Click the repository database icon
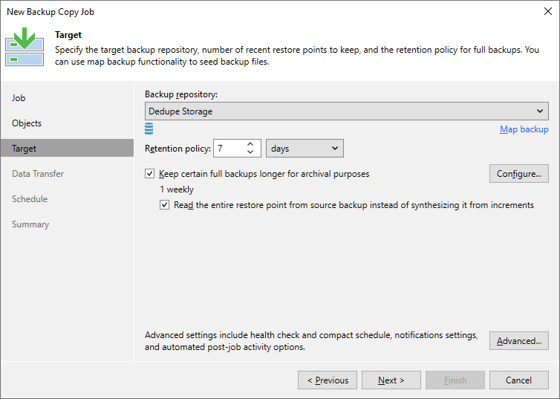560x399 pixels. (x=149, y=129)
